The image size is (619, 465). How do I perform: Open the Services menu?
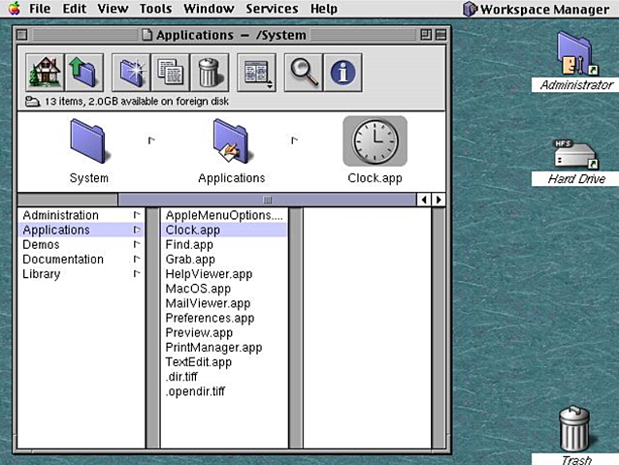[x=272, y=9]
